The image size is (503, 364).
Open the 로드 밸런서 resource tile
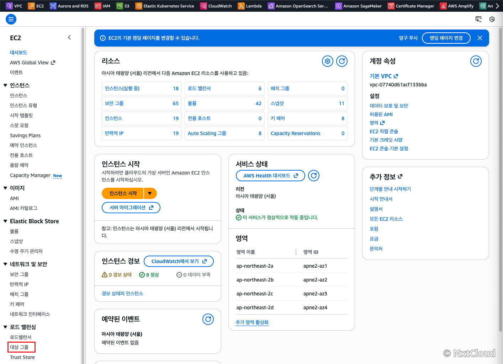click(224, 89)
